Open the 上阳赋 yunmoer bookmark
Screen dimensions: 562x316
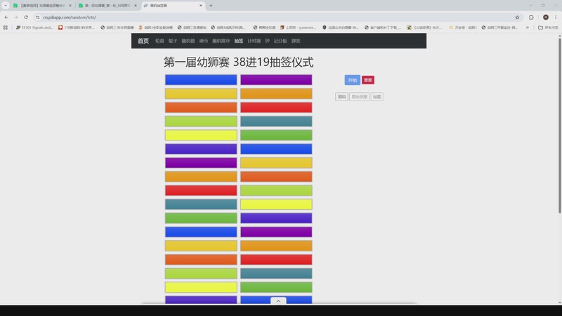coord(298,27)
